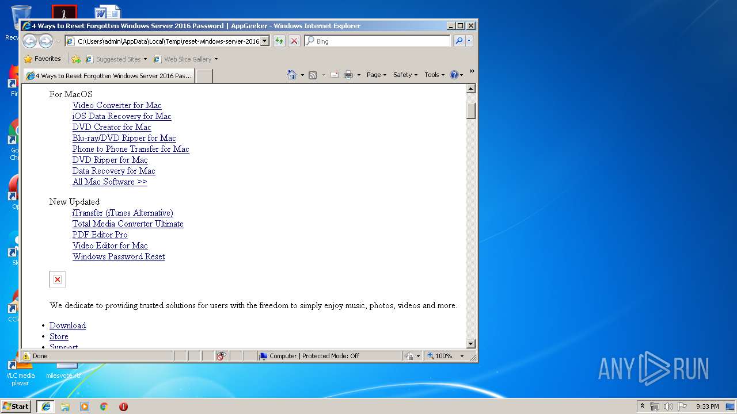Click the scrollbar up arrow
This screenshot has width=737, height=414.
[x=471, y=89]
